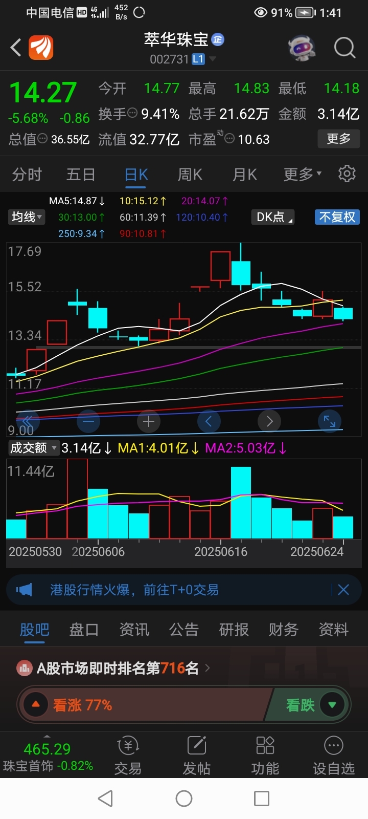Open 资讯 news tab

coord(134,629)
